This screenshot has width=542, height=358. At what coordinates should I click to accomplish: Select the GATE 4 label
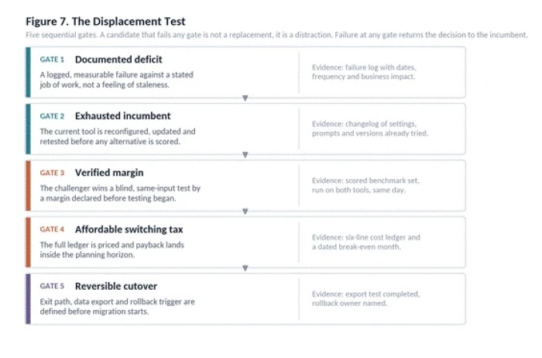coord(52,229)
